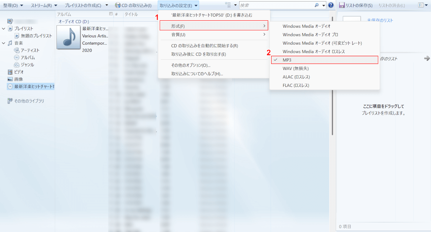The height and width of the screenshot is (232, 431).
Task: Open the 取り込みの設定(E) dropdown
Action: click(x=178, y=5)
